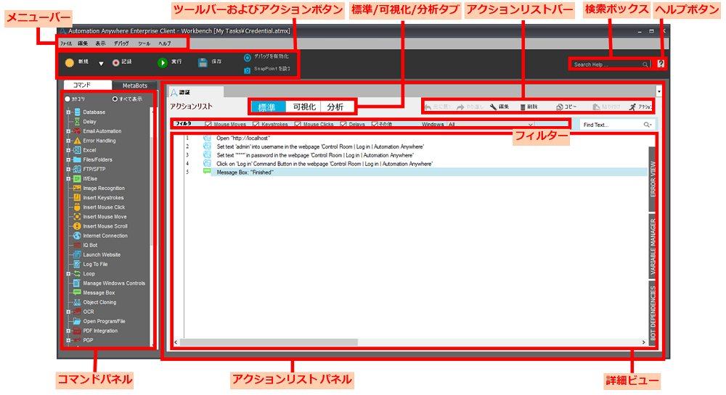The image size is (726, 395).
Task: Expand the Excel command node
Action: [68, 150]
